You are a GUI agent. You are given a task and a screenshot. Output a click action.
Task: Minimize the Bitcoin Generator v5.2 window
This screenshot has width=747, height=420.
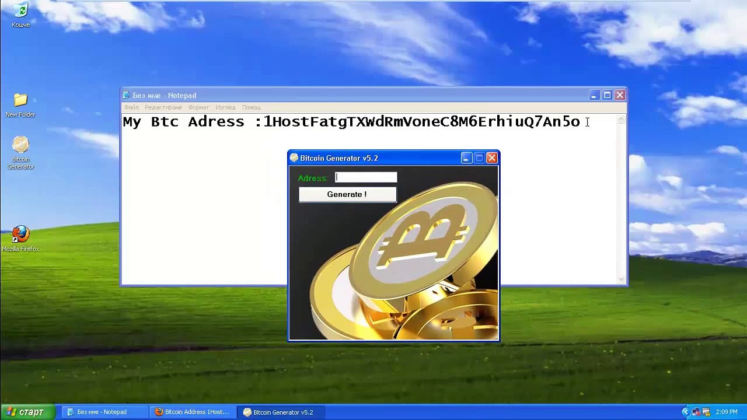pyautogui.click(x=466, y=158)
